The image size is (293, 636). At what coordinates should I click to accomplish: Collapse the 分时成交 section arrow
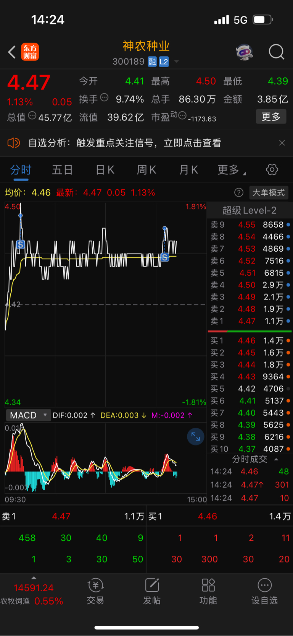276,459
